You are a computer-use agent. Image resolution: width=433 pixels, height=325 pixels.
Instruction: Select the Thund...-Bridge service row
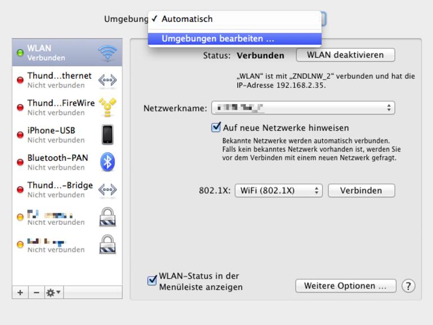click(x=67, y=189)
